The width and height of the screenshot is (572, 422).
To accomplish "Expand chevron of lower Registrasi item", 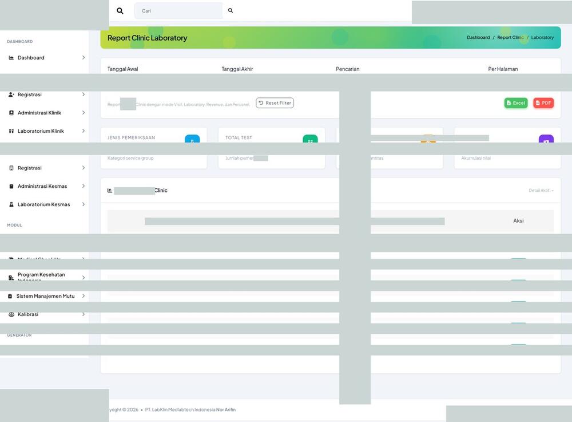I will point(84,168).
